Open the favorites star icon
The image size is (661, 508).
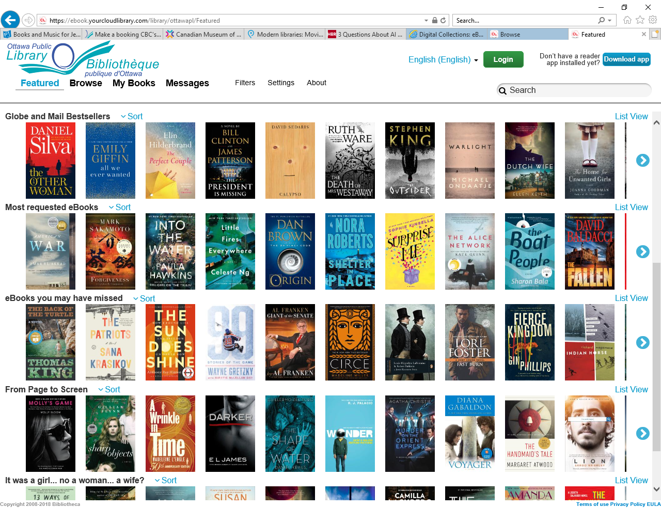click(640, 20)
